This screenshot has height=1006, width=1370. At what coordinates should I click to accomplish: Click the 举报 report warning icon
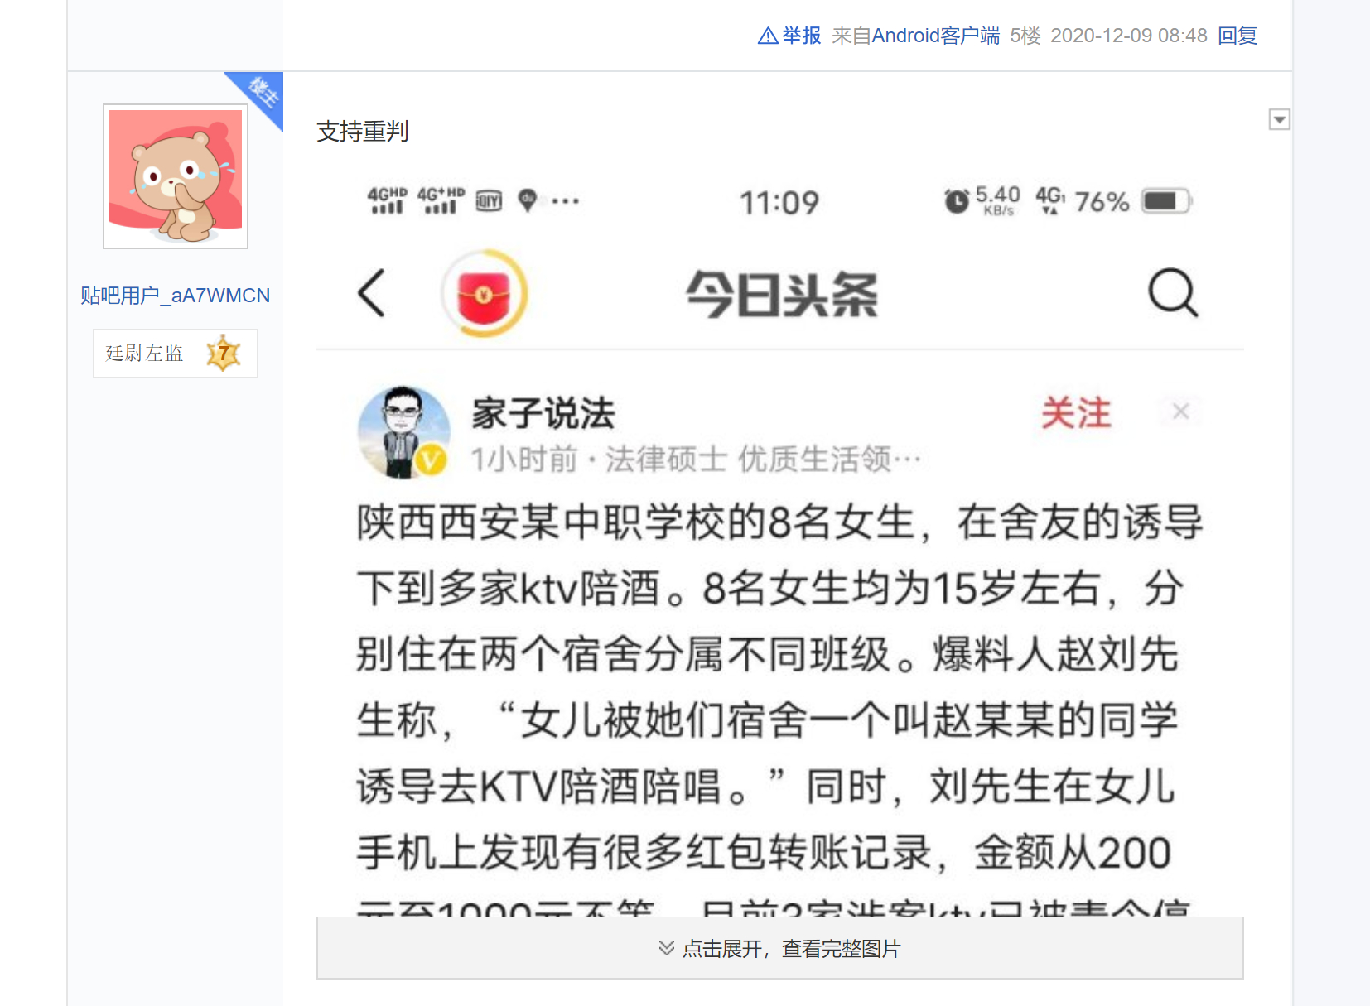(768, 36)
